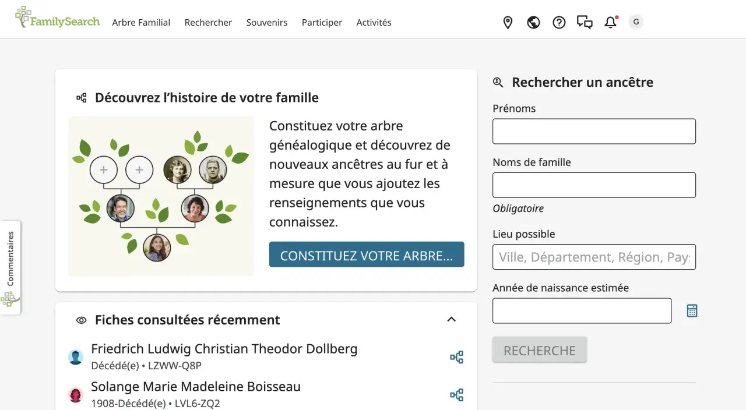746x410 pixels.
Task: Click the text '1908-Décédé(e) • LVL6-ZQ2'
Action: 156,404
